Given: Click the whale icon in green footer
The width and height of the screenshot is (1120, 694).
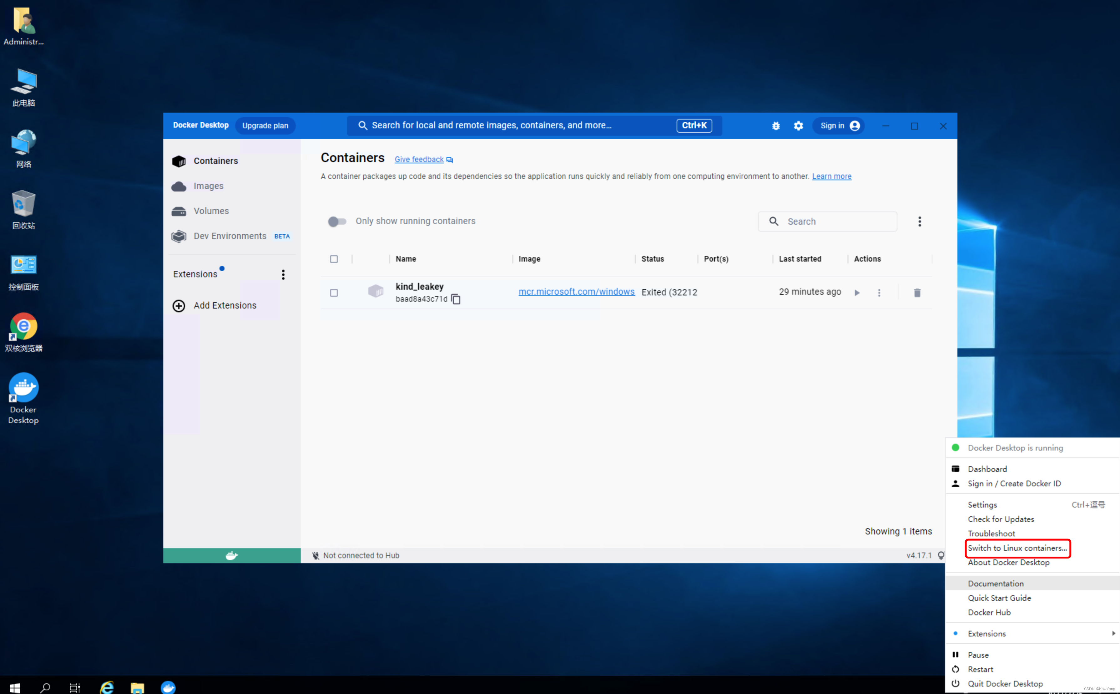Looking at the screenshot, I should [232, 556].
